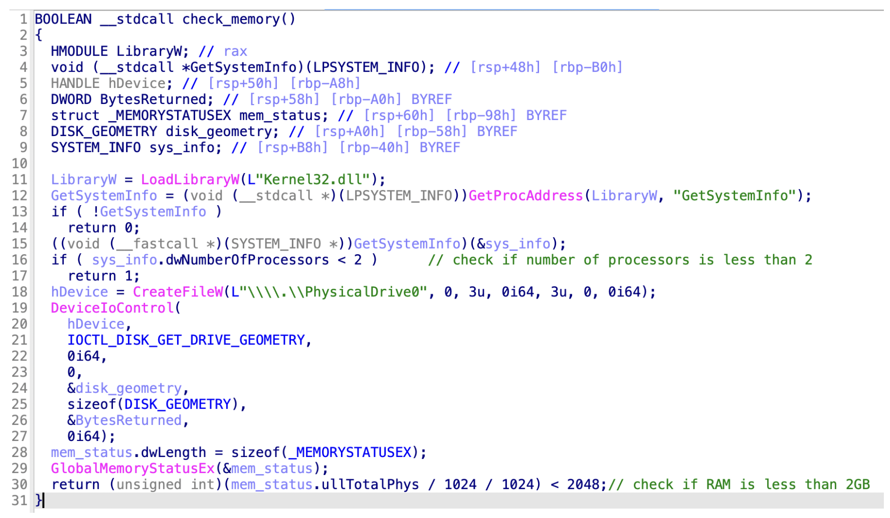Click &sys_info argument on line 15
The image size is (890, 518).
[513, 244]
